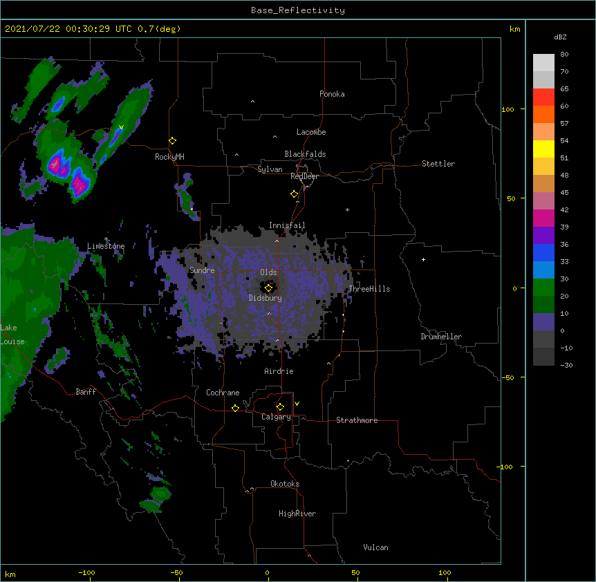Click the Okotoks town label
596x582 pixels.
click(x=285, y=484)
